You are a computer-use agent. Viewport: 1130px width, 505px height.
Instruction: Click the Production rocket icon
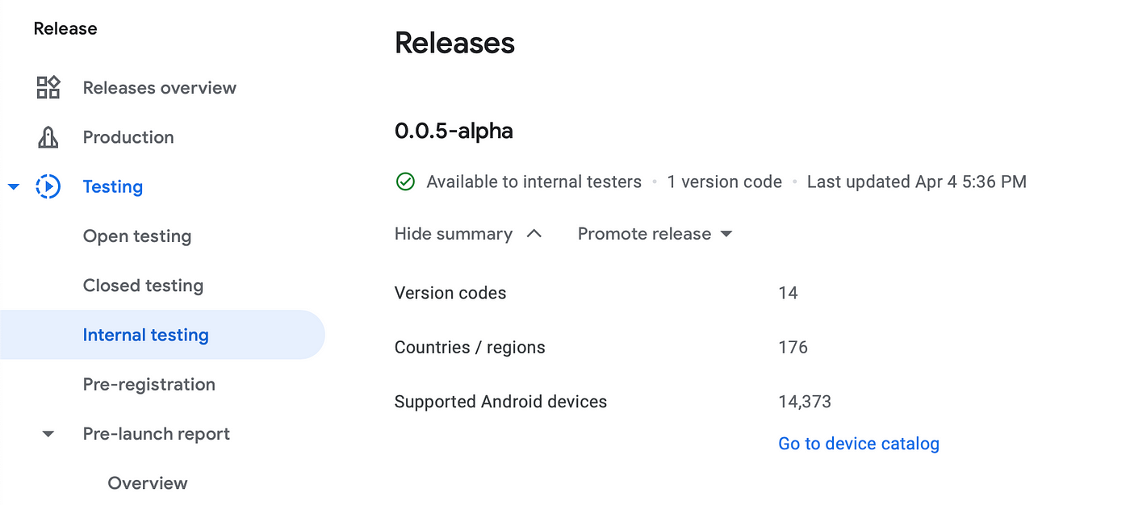pos(48,137)
